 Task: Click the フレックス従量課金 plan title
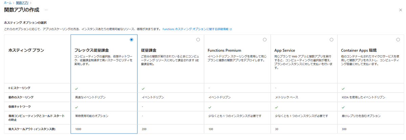click(91, 50)
